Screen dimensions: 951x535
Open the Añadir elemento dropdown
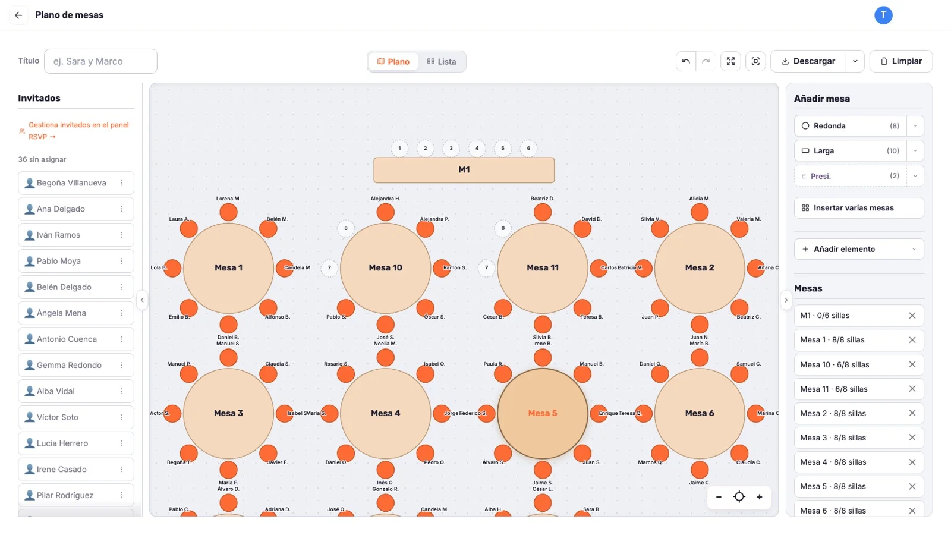[859, 249]
